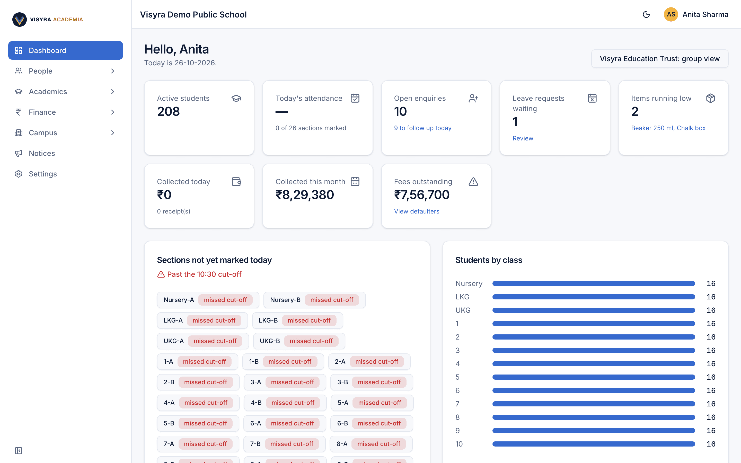741x463 pixels.
Task: Click the Notices megaphone icon
Action: pos(18,153)
